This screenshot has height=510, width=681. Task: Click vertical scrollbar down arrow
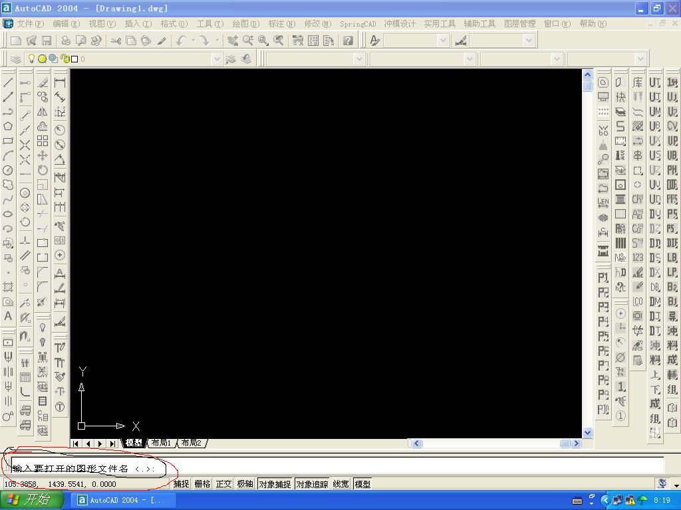(588, 432)
